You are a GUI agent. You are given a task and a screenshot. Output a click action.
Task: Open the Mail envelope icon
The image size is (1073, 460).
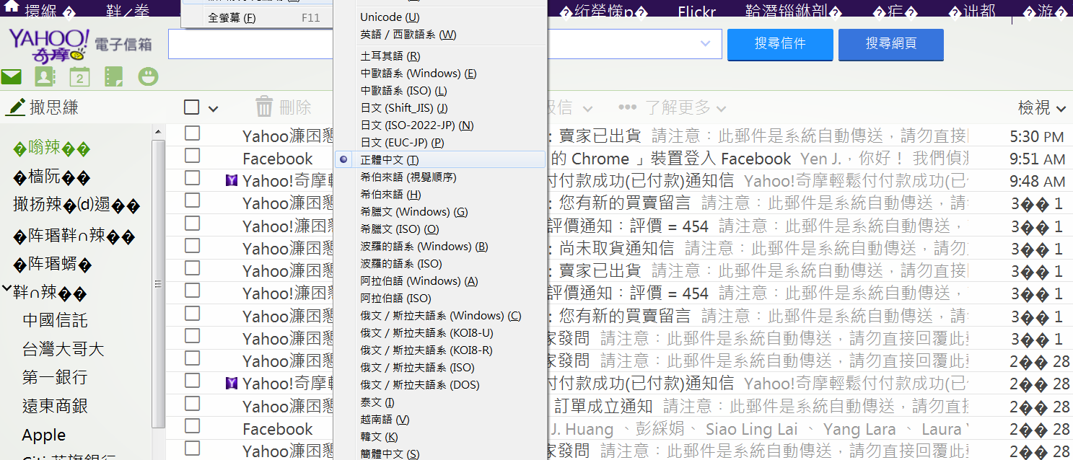coord(11,76)
